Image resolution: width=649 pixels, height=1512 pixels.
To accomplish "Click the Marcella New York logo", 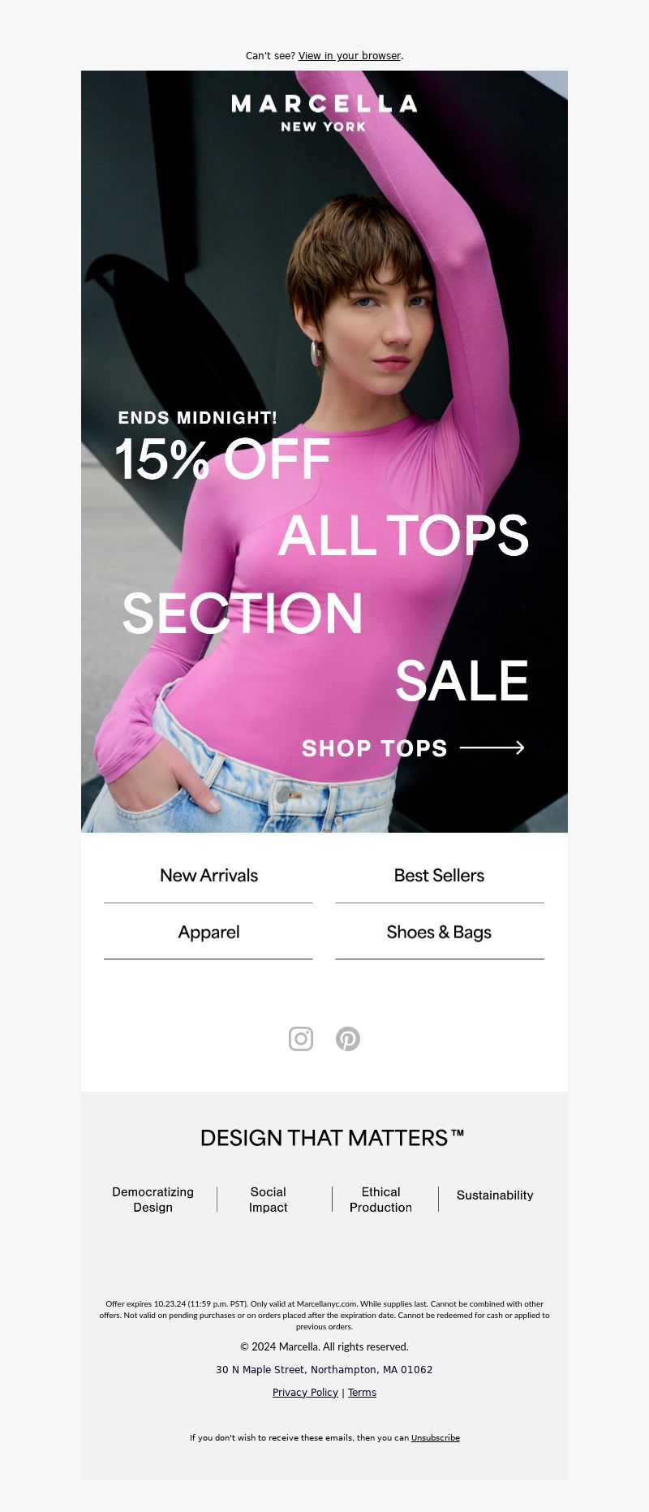I will 324,113.
